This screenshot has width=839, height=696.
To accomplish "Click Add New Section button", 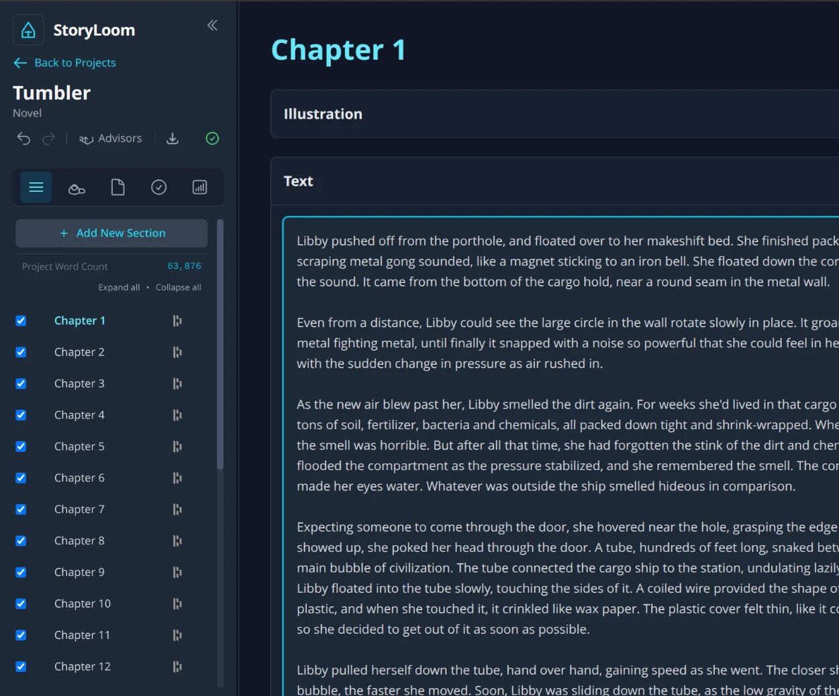I will [111, 233].
